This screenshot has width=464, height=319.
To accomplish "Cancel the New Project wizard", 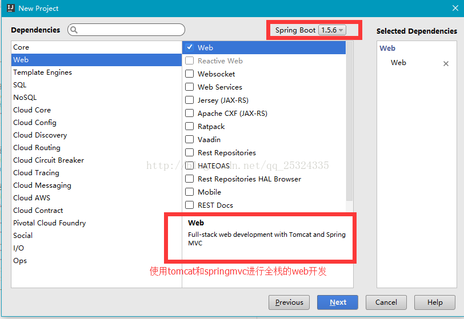I will [386, 302].
